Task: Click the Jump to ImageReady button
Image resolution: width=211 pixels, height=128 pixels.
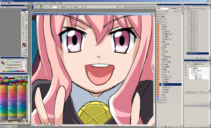Action: [x=24, y=55]
